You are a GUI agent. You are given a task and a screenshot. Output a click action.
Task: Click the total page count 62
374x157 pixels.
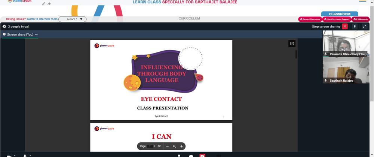pos(159,146)
